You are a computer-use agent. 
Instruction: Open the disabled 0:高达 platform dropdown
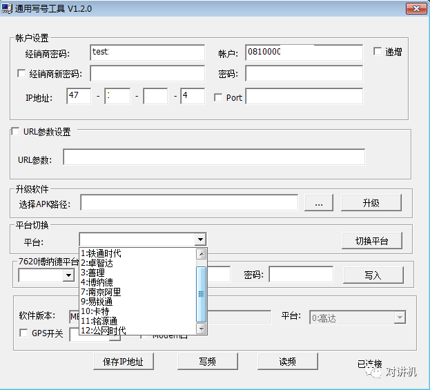tap(400, 318)
